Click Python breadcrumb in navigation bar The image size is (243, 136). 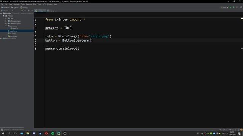tap(15, 8)
